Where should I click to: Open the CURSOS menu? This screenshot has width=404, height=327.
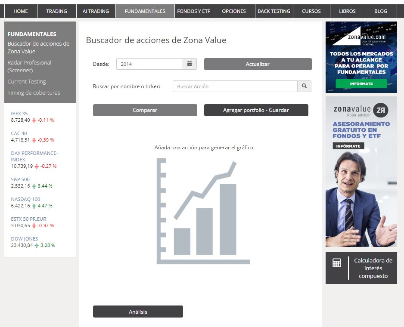tap(311, 11)
